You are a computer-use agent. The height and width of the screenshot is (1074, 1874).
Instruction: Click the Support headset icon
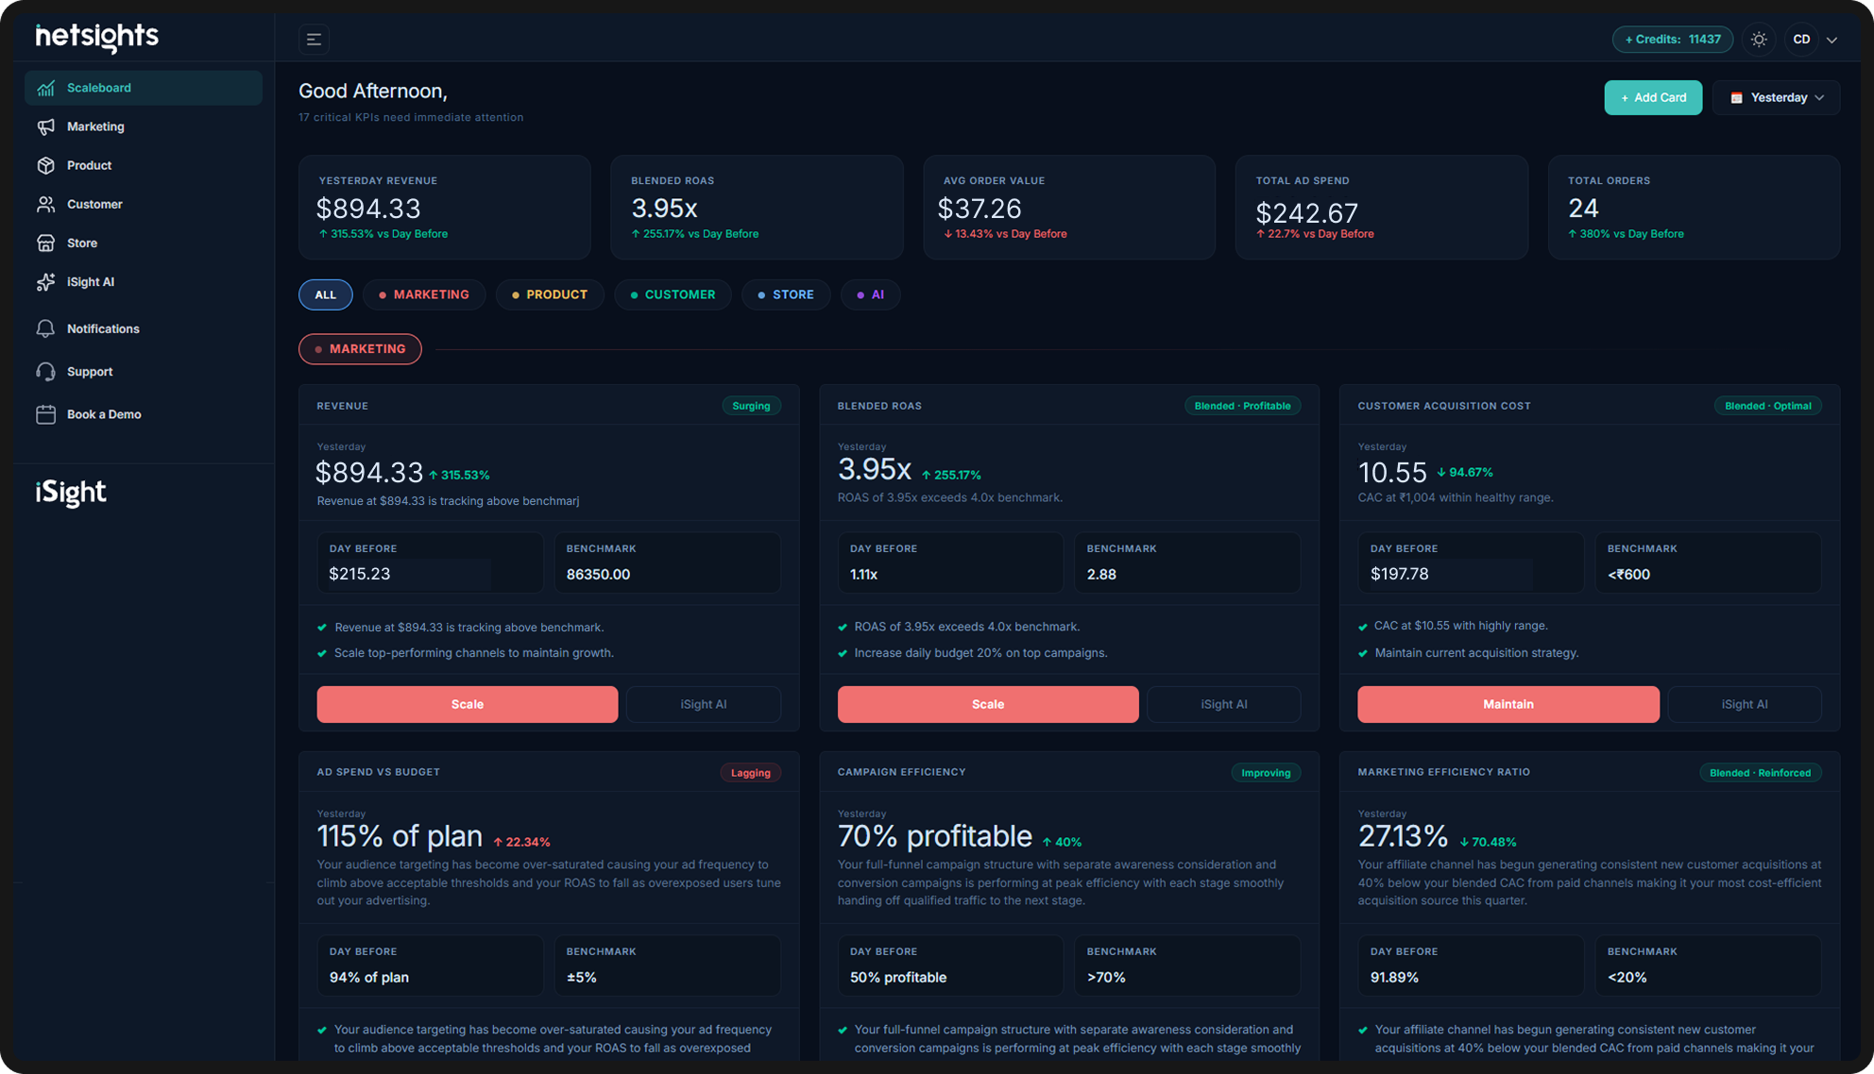(x=45, y=371)
